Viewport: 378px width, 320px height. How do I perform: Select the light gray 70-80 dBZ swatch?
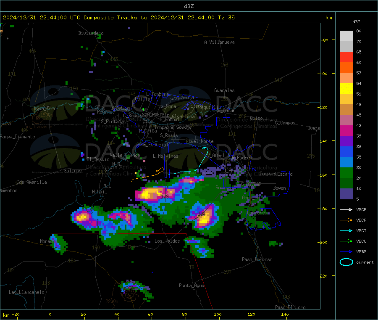tap(346, 36)
